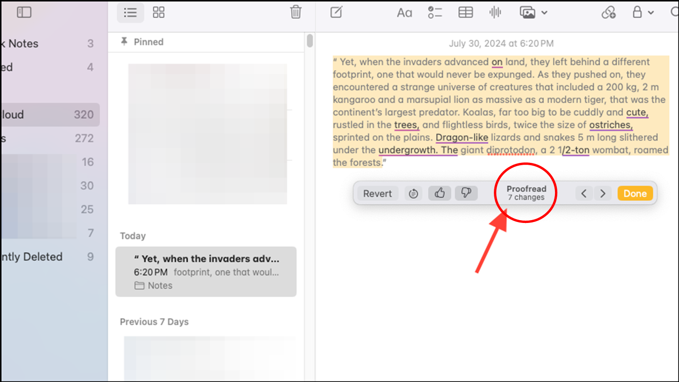This screenshot has width=679, height=382.
Task: Expand the media dropdown chevron
Action: pos(544,13)
